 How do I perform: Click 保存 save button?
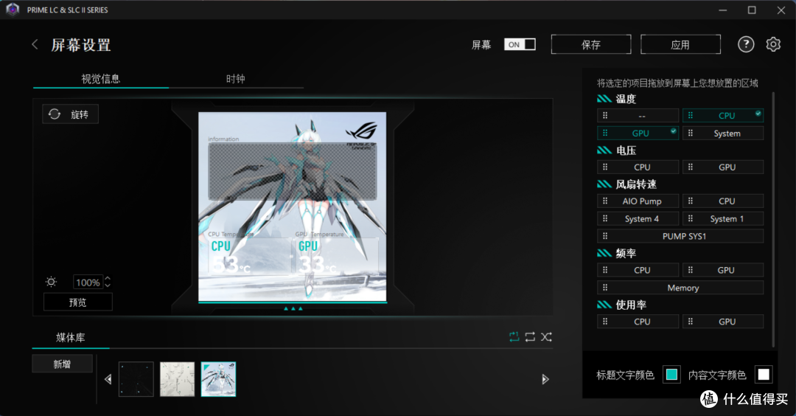(591, 45)
